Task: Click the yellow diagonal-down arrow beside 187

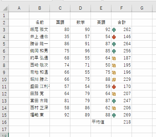Action: pos(114,58)
